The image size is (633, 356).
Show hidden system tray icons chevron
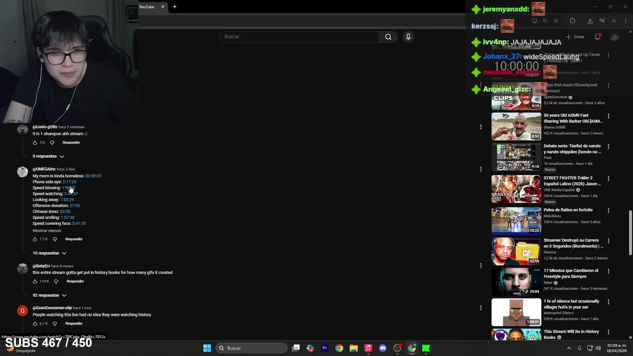tap(569, 348)
